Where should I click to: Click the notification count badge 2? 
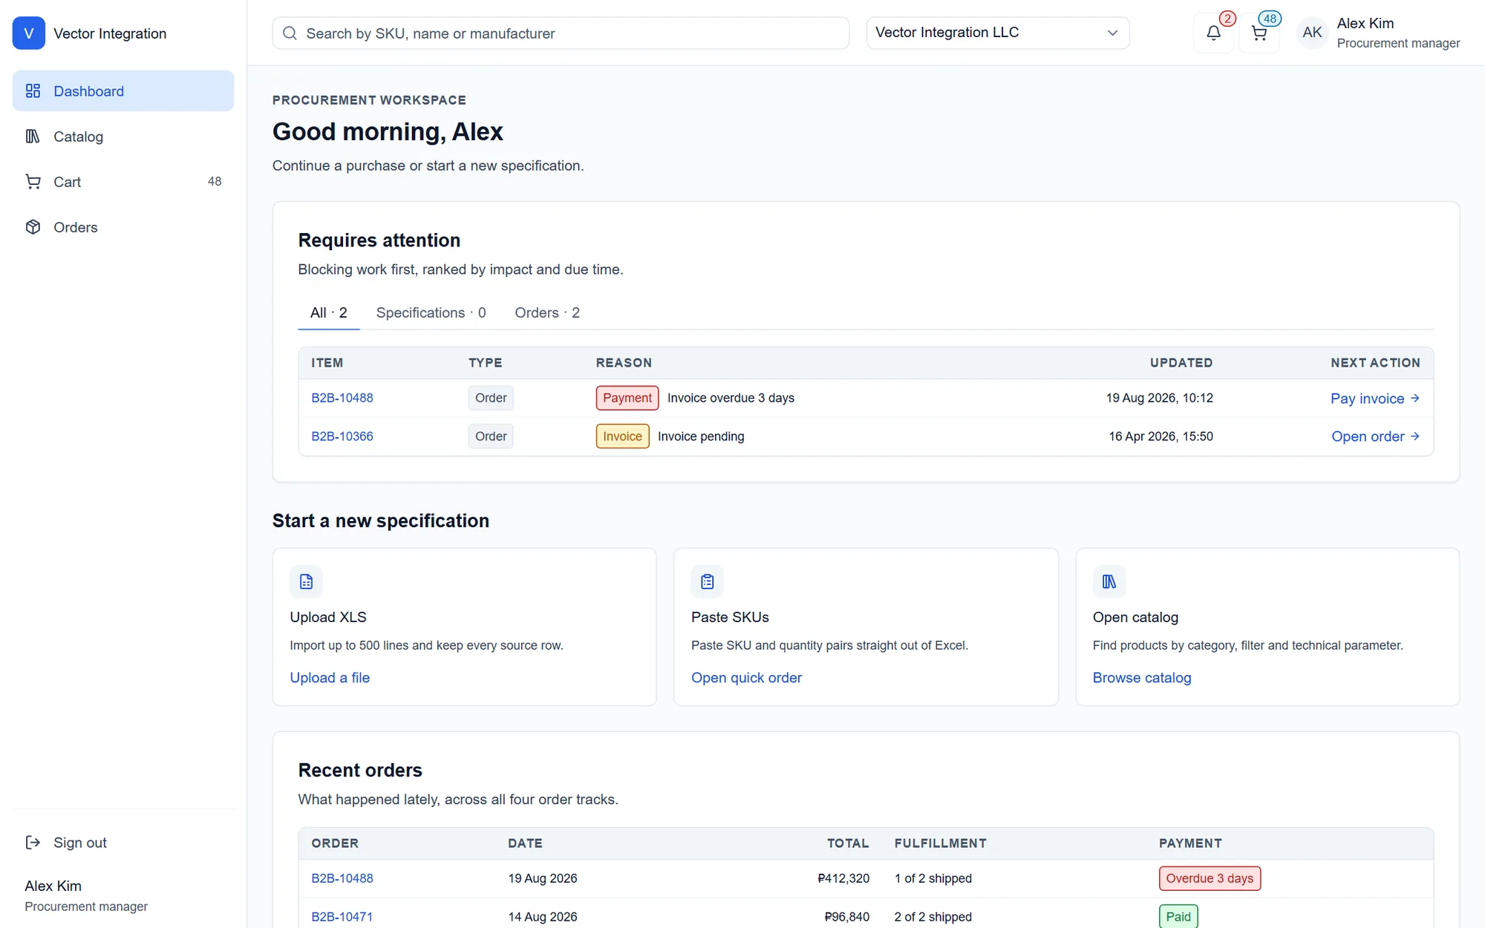point(1227,19)
